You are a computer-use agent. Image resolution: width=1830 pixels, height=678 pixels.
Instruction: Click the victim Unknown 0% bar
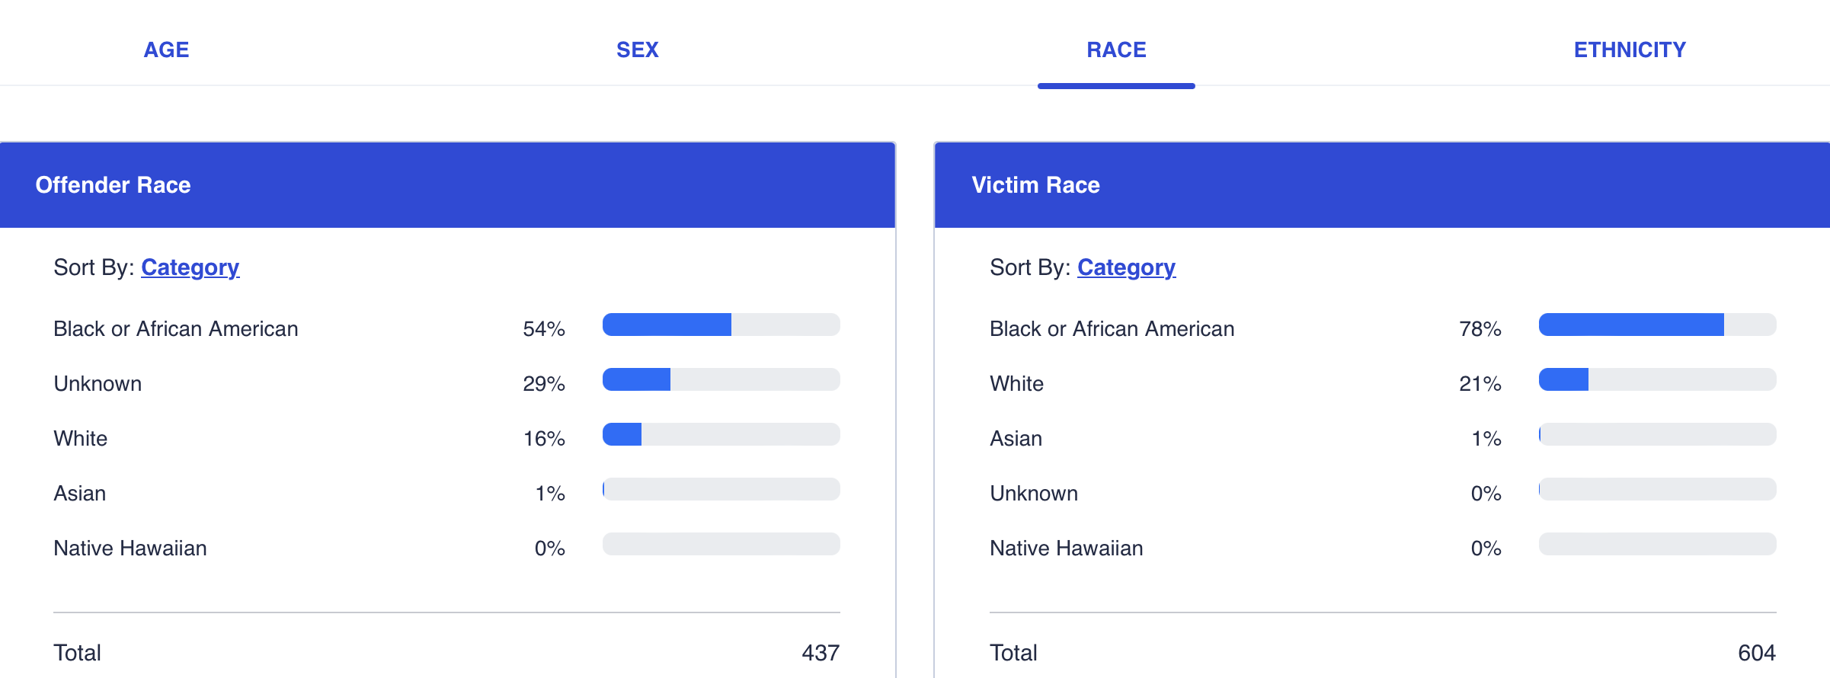[1657, 489]
